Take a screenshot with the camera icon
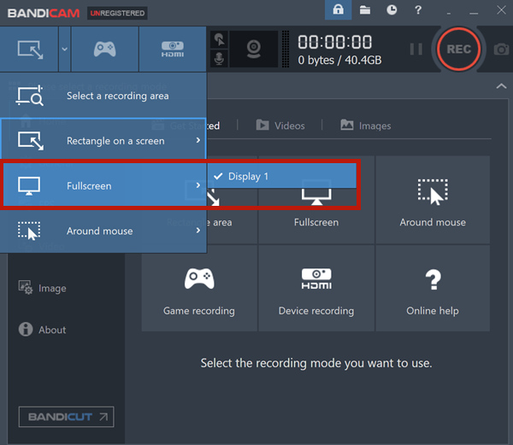This screenshot has height=445, width=513. [x=501, y=50]
